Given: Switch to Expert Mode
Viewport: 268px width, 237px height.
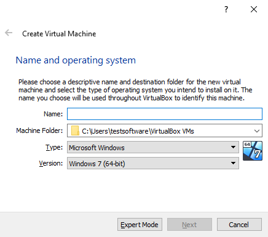Looking at the screenshot, I should click(x=140, y=225).
